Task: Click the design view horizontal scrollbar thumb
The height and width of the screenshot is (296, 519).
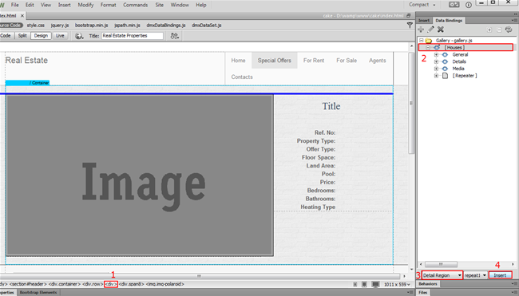Action: pyautogui.click(x=200, y=276)
